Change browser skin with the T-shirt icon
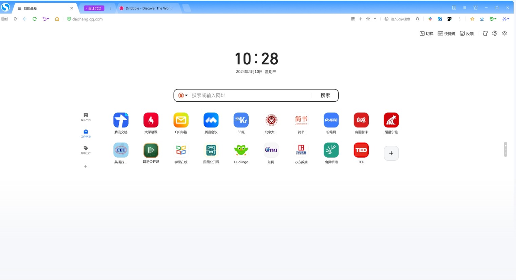The image size is (516, 280). point(485,33)
